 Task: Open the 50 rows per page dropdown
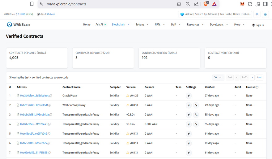tap(218, 77)
